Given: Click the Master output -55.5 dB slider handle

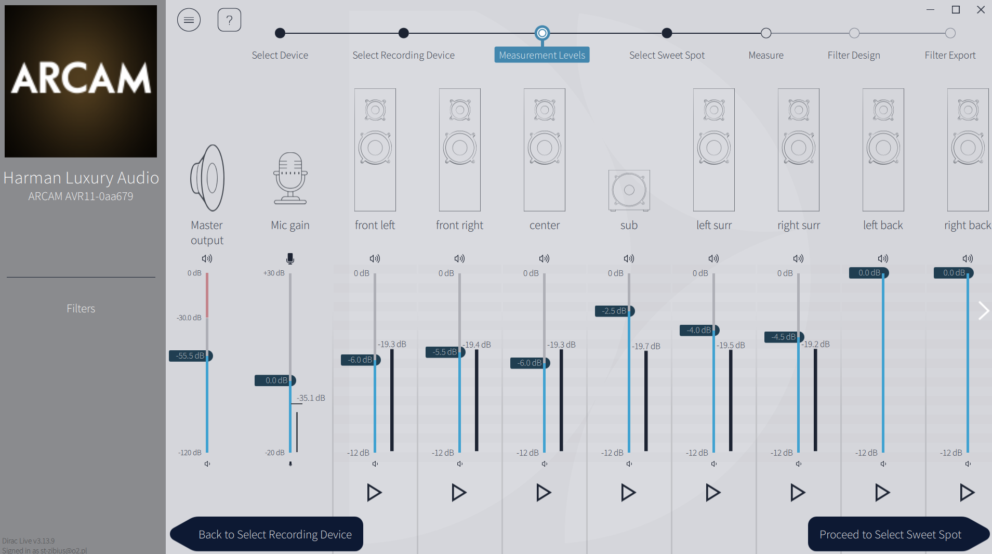Looking at the screenshot, I should pyautogui.click(x=191, y=356).
